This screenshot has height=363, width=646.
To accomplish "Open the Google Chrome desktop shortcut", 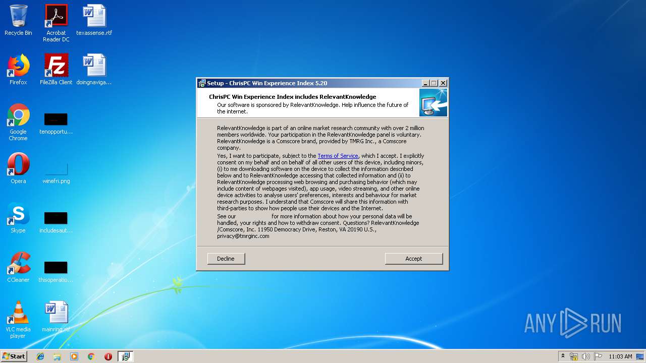I will pos(18,122).
